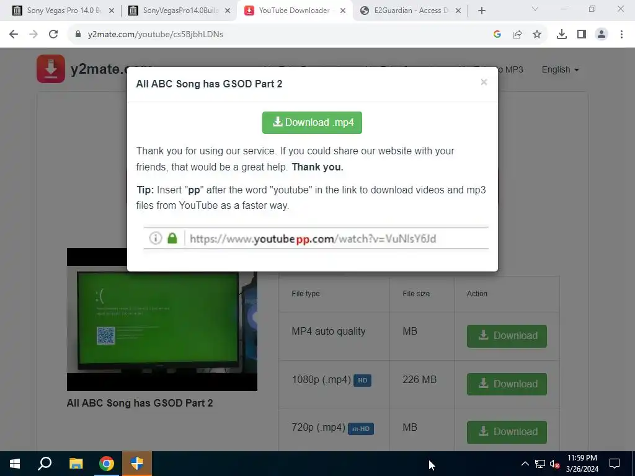Screen dimensions: 635x476
Task: Open Windows taskbar search
Action: tap(45, 464)
